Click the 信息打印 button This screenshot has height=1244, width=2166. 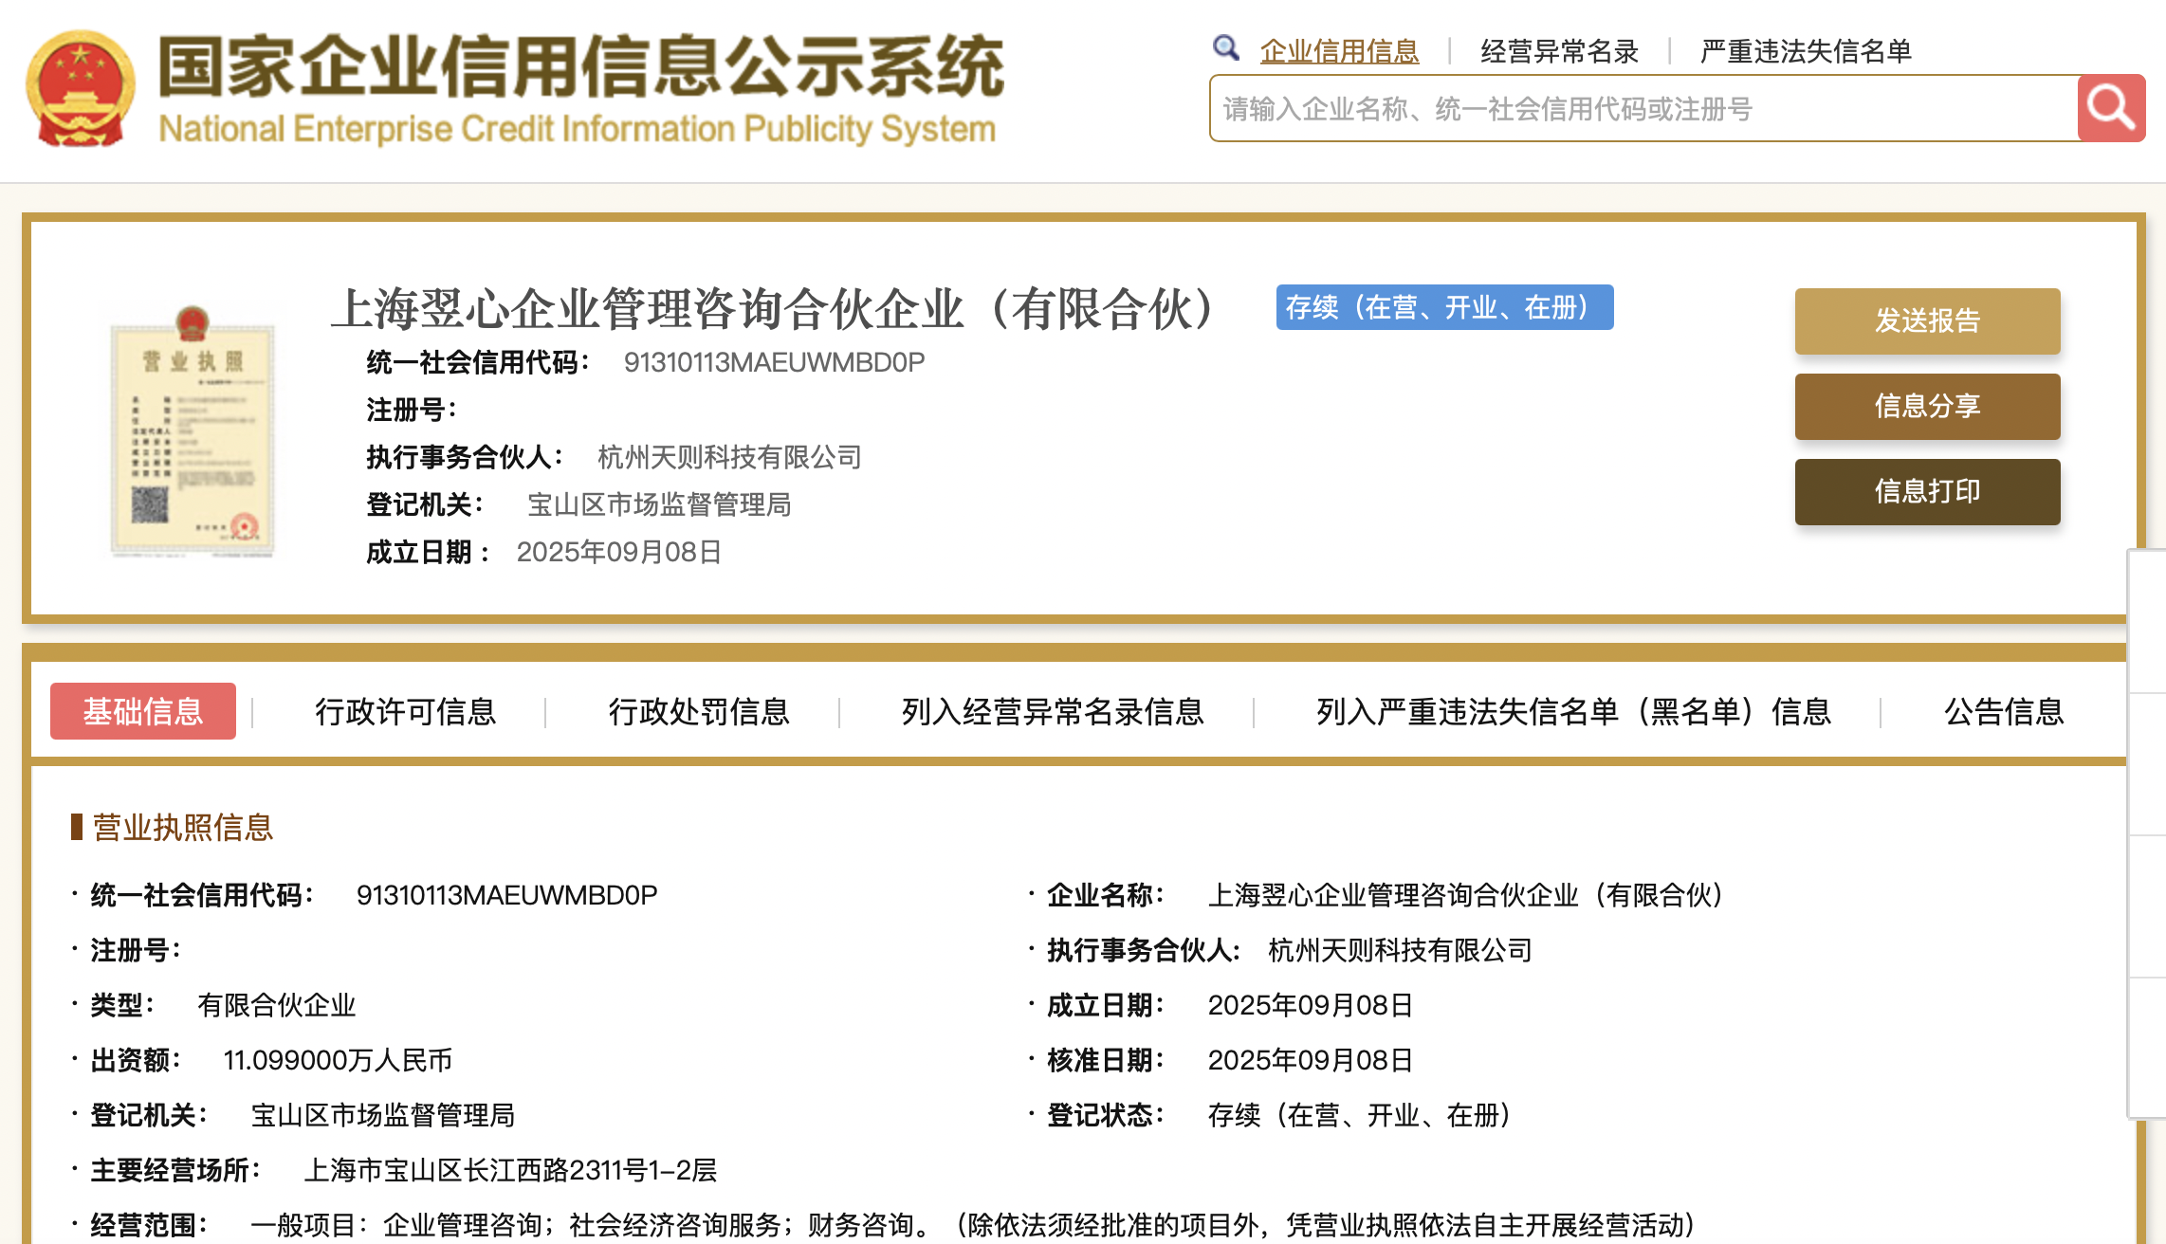(x=1926, y=491)
